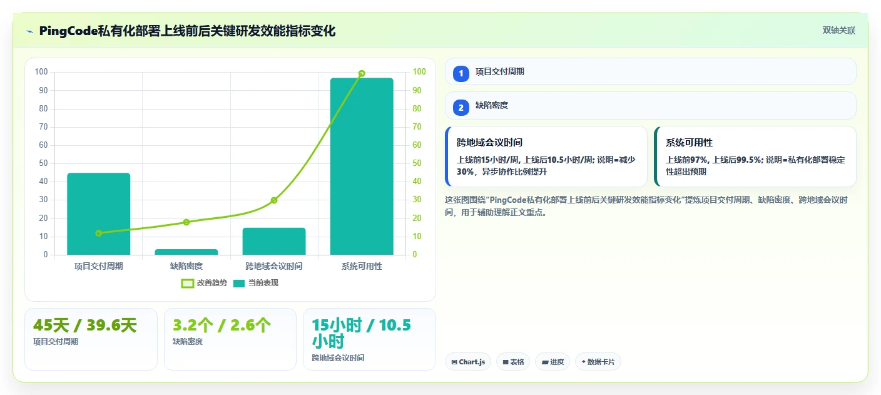Click the left-axis value 50

43,163
